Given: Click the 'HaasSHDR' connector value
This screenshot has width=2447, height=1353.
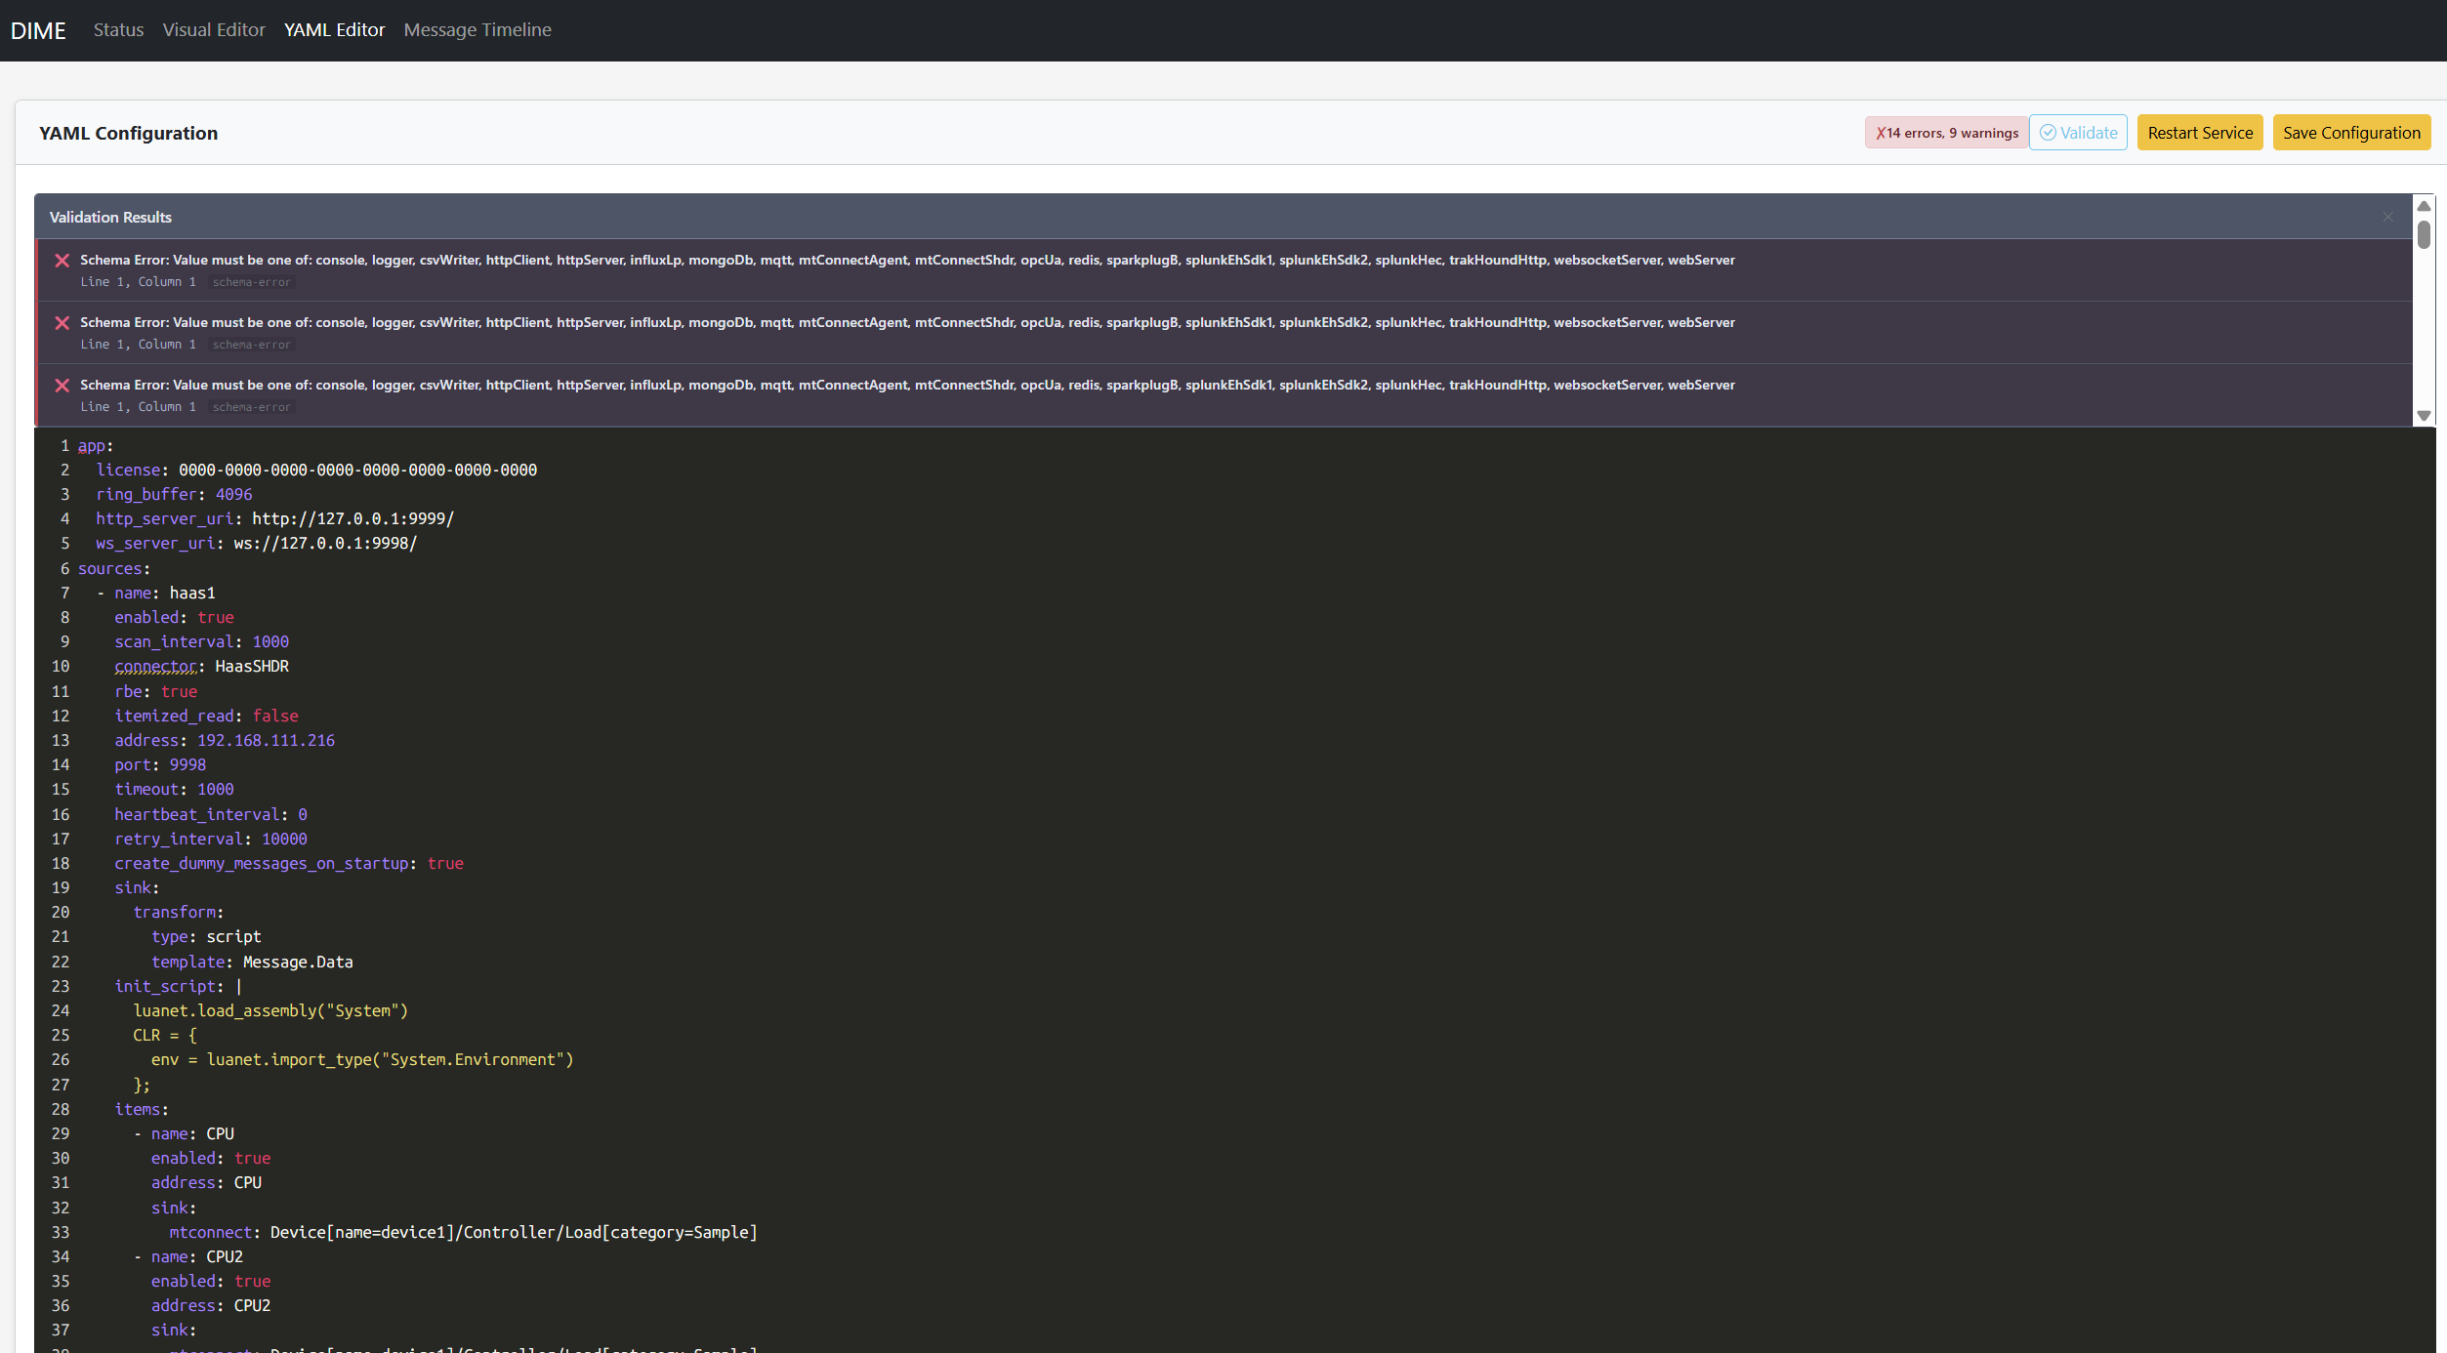Looking at the screenshot, I should click(x=252, y=667).
